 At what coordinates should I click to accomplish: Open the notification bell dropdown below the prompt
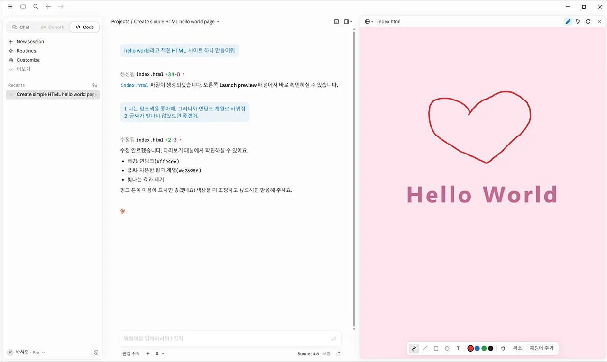160,353
